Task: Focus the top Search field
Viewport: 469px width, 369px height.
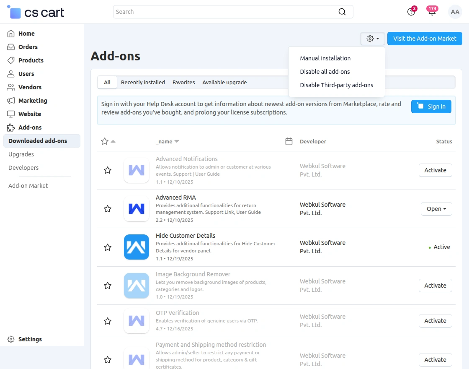Action: pyautogui.click(x=226, y=12)
